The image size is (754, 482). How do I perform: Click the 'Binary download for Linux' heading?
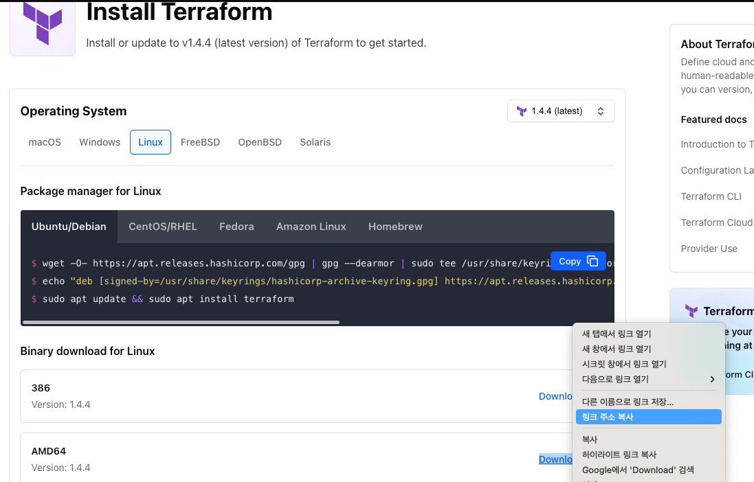[87, 352]
